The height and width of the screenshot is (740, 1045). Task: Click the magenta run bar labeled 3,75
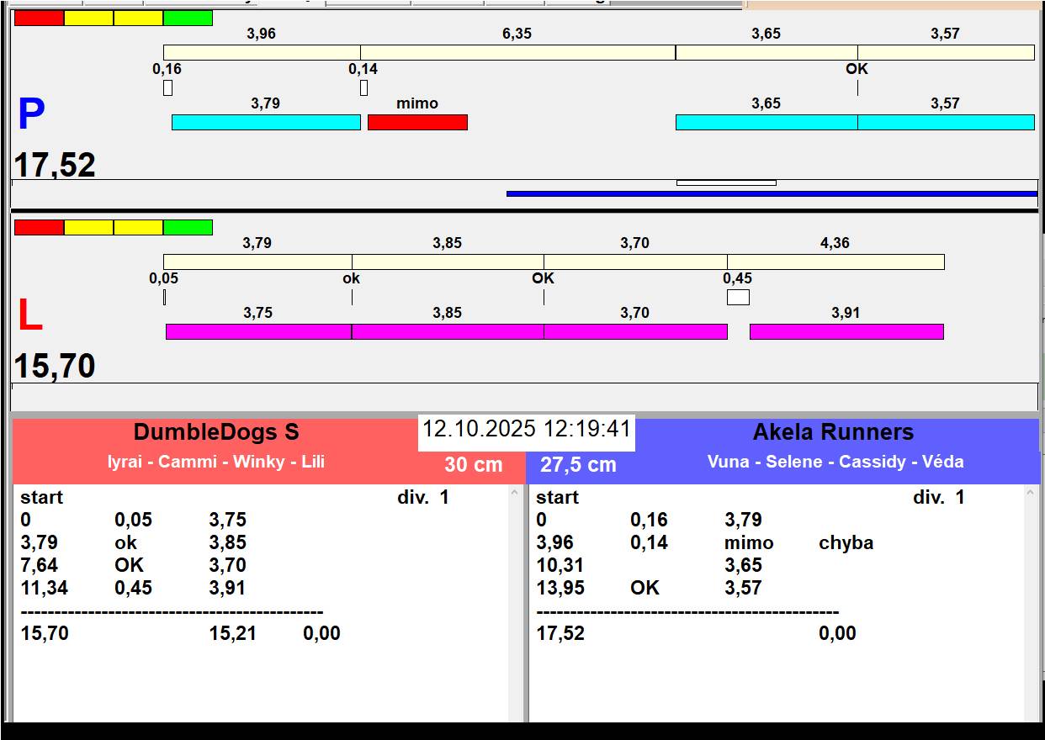tap(258, 331)
